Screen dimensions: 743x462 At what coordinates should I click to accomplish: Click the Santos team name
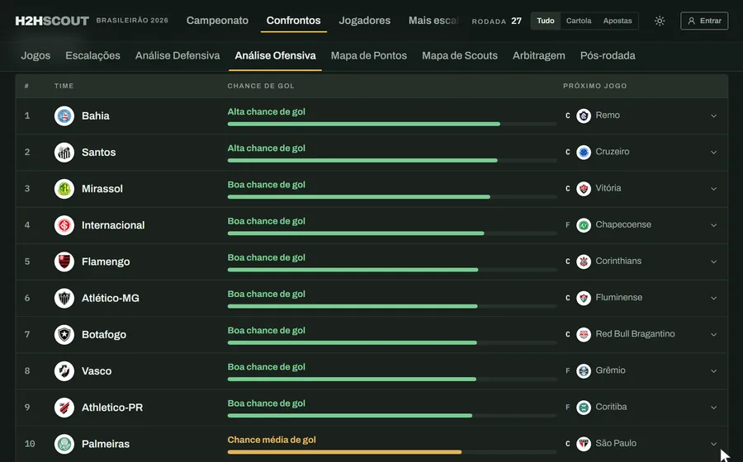coord(98,153)
